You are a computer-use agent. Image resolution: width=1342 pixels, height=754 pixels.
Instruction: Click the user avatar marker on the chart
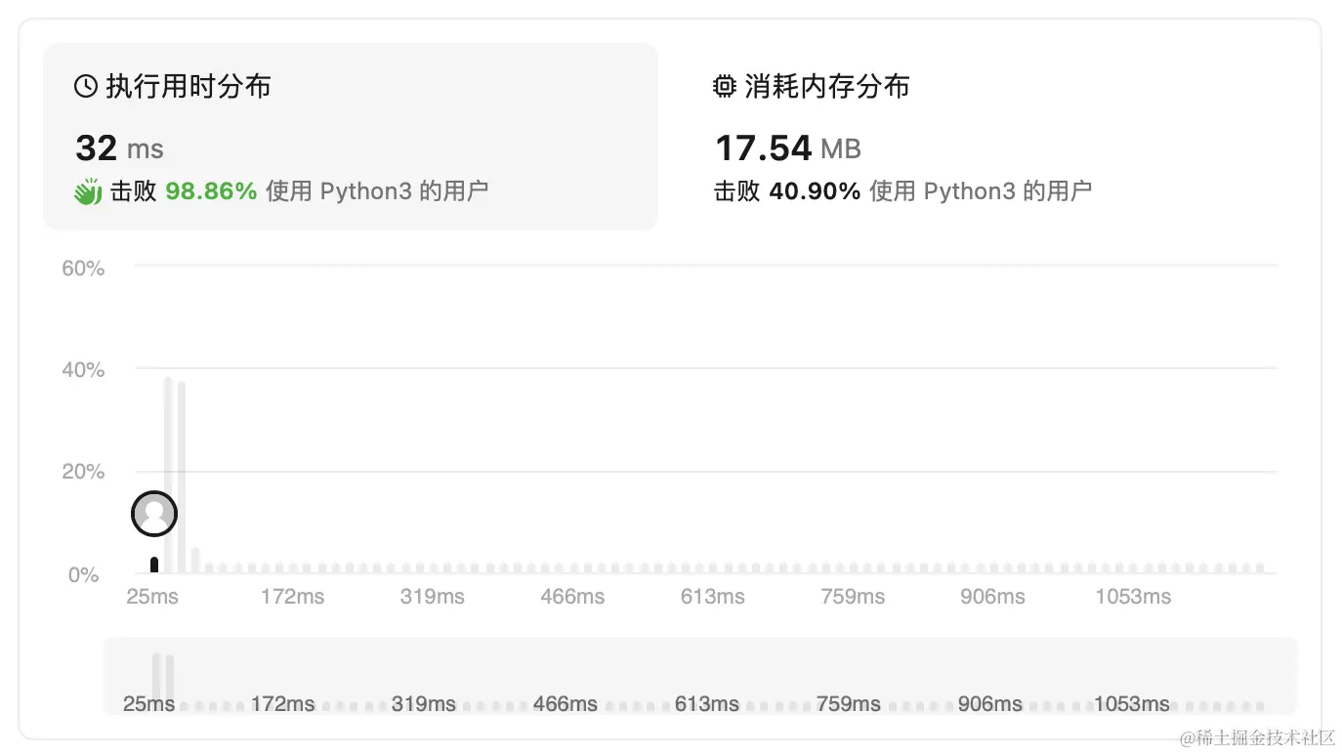click(154, 514)
